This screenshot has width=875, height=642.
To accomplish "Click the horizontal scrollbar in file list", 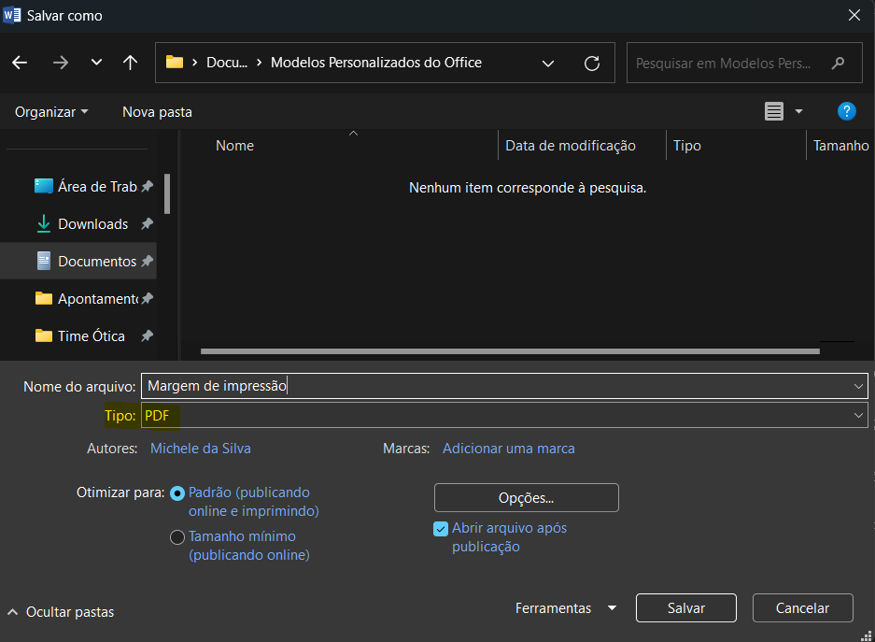I will click(x=509, y=351).
